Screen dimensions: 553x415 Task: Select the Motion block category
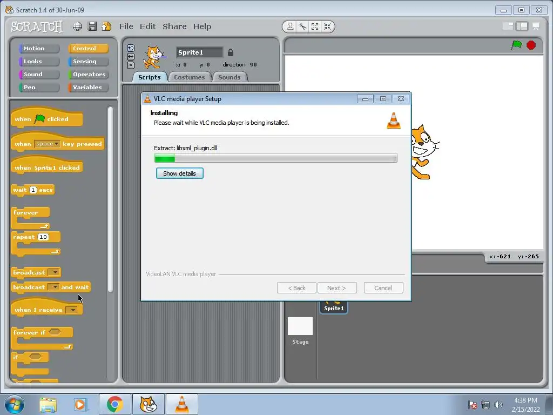point(39,48)
